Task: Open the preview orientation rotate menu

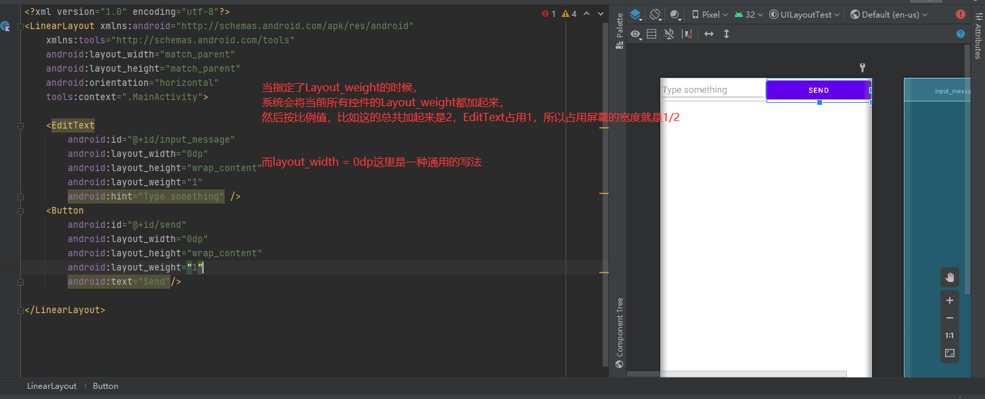Action: (x=655, y=14)
